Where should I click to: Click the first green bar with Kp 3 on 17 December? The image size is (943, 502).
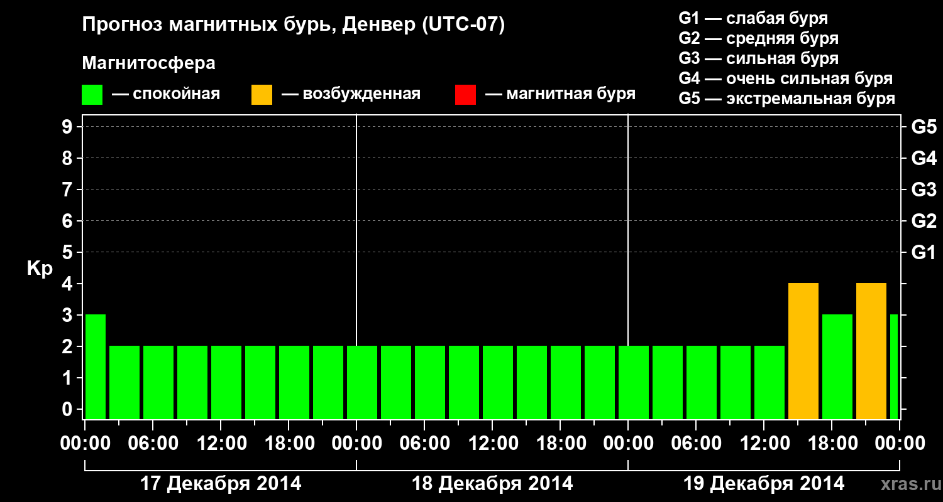[96, 366]
